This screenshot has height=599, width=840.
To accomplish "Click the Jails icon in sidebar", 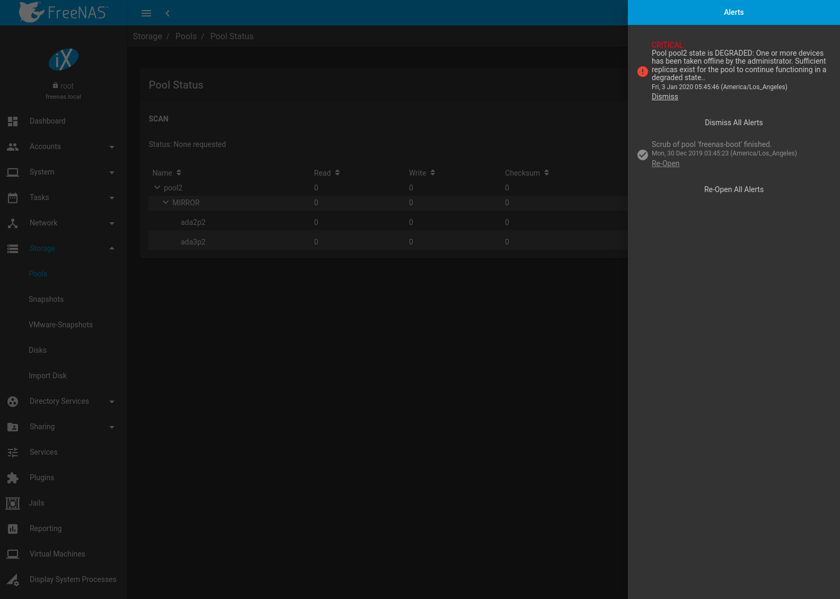I will click(x=13, y=503).
